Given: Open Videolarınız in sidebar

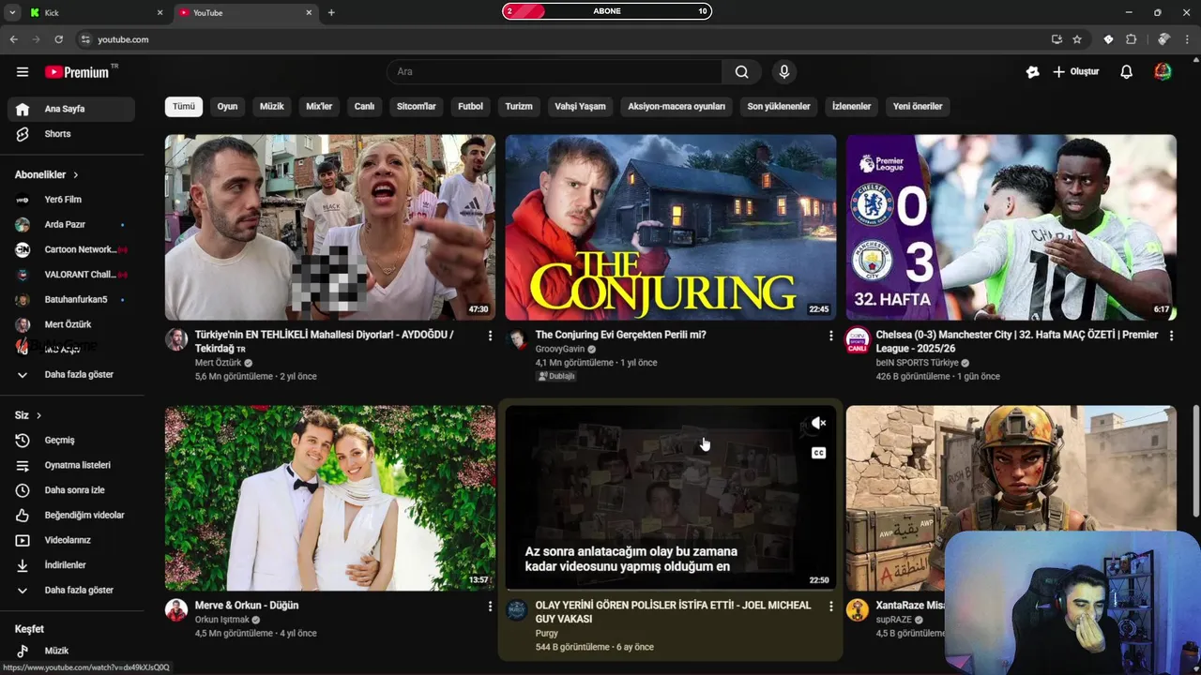Looking at the screenshot, I should pyautogui.click(x=71, y=540).
